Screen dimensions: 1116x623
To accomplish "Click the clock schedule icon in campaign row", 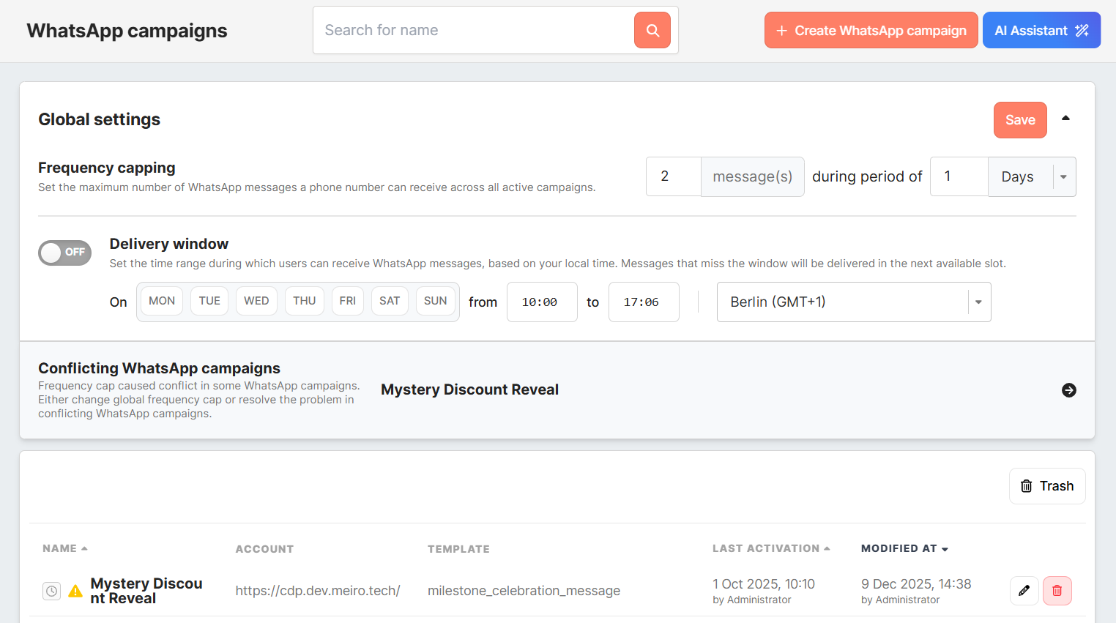I will [x=51, y=591].
